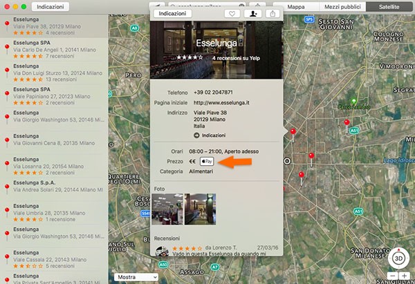Screen dimensions: 415x284
Task: Click the phone number +39 02 2047871
Action: 213,93
